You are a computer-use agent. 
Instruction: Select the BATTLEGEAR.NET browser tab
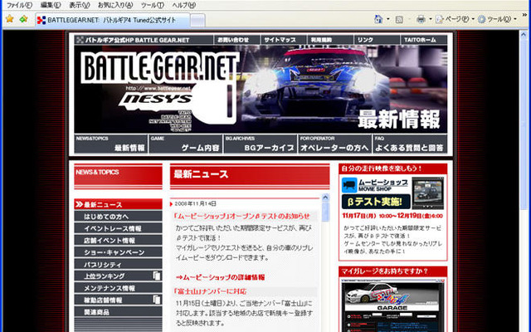click(113, 20)
